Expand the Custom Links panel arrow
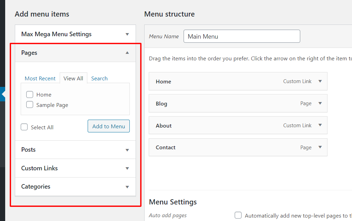Image resolution: width=352 pixels, height=221 pixels. pos(127,169)
